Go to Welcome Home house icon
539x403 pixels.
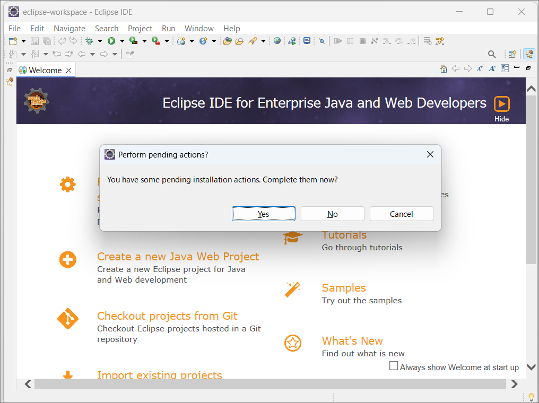[444, 68]
